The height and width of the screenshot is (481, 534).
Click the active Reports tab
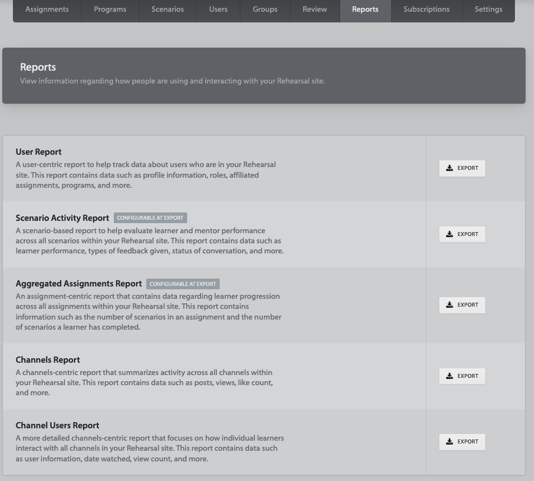coord(365,10)
